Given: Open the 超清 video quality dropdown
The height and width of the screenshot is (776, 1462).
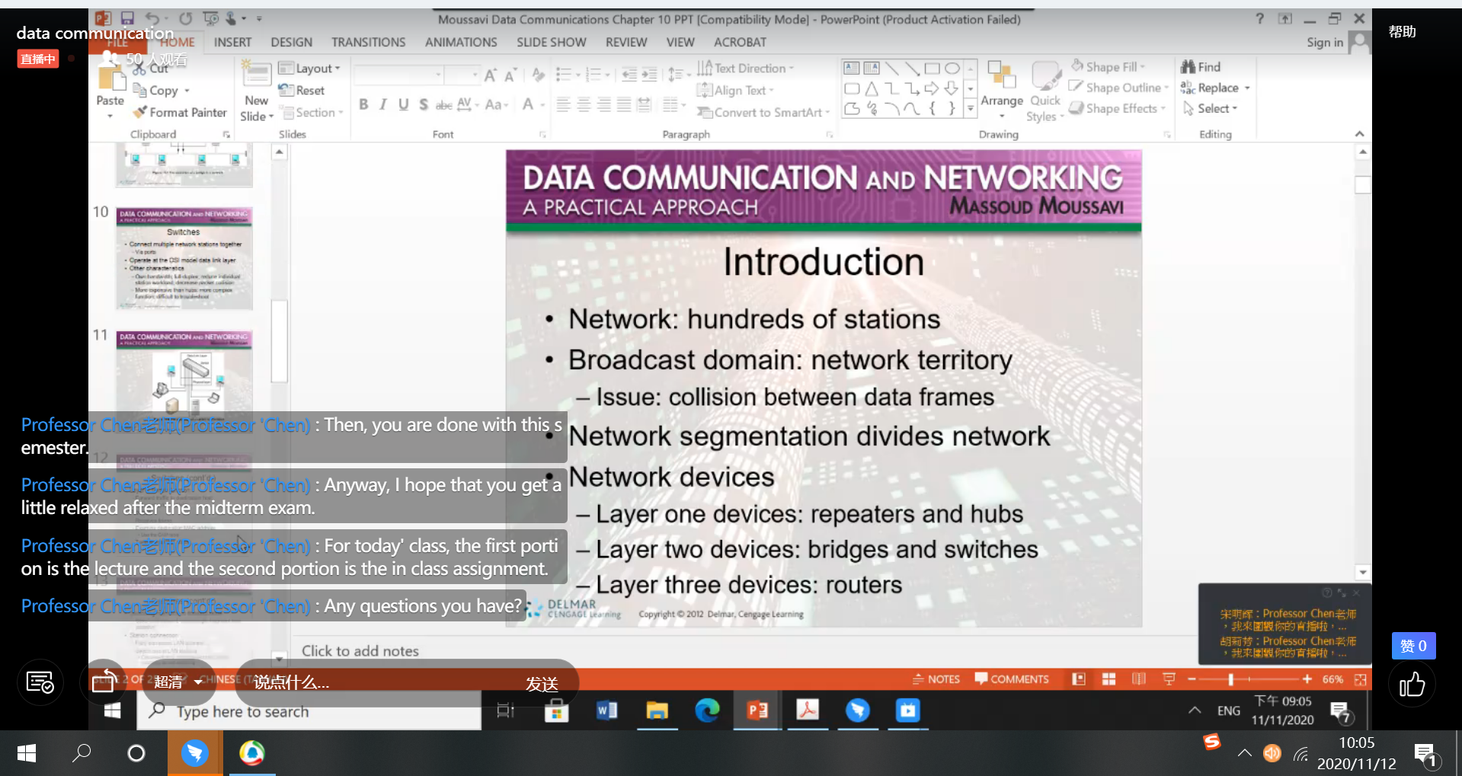Looking at the screenshot, I should [178, 682].
